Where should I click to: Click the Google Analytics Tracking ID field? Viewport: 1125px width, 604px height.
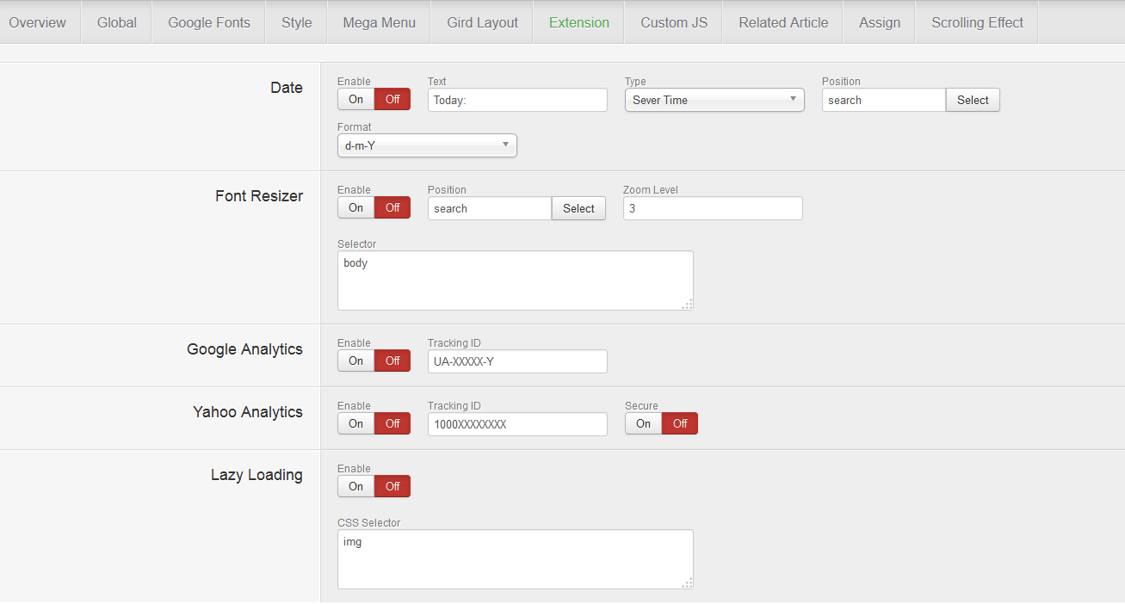pyautogui.click(x=517, y=362)
